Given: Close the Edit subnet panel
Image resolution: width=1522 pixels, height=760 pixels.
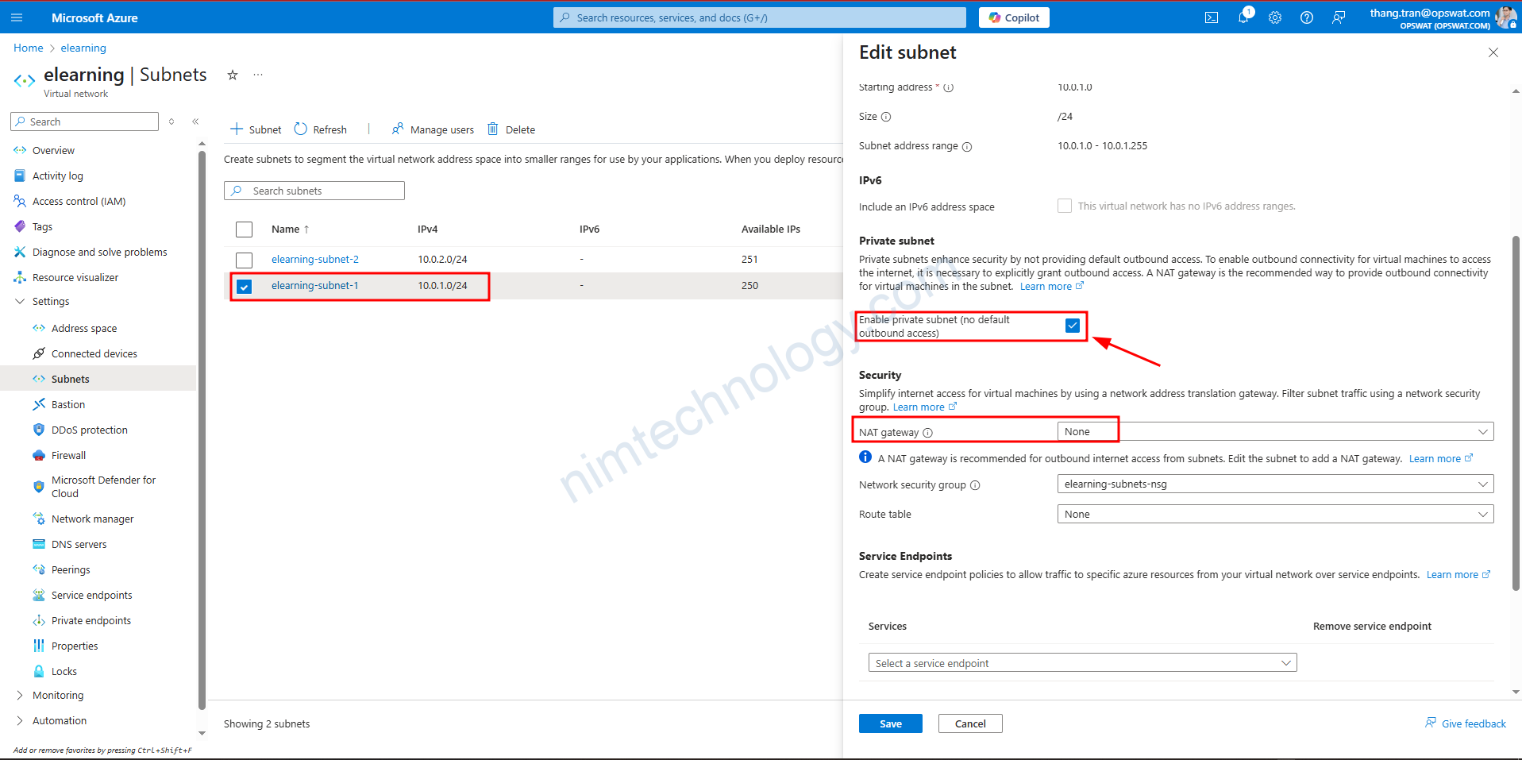Looking at the screenshot, I should click(1493, 52).
